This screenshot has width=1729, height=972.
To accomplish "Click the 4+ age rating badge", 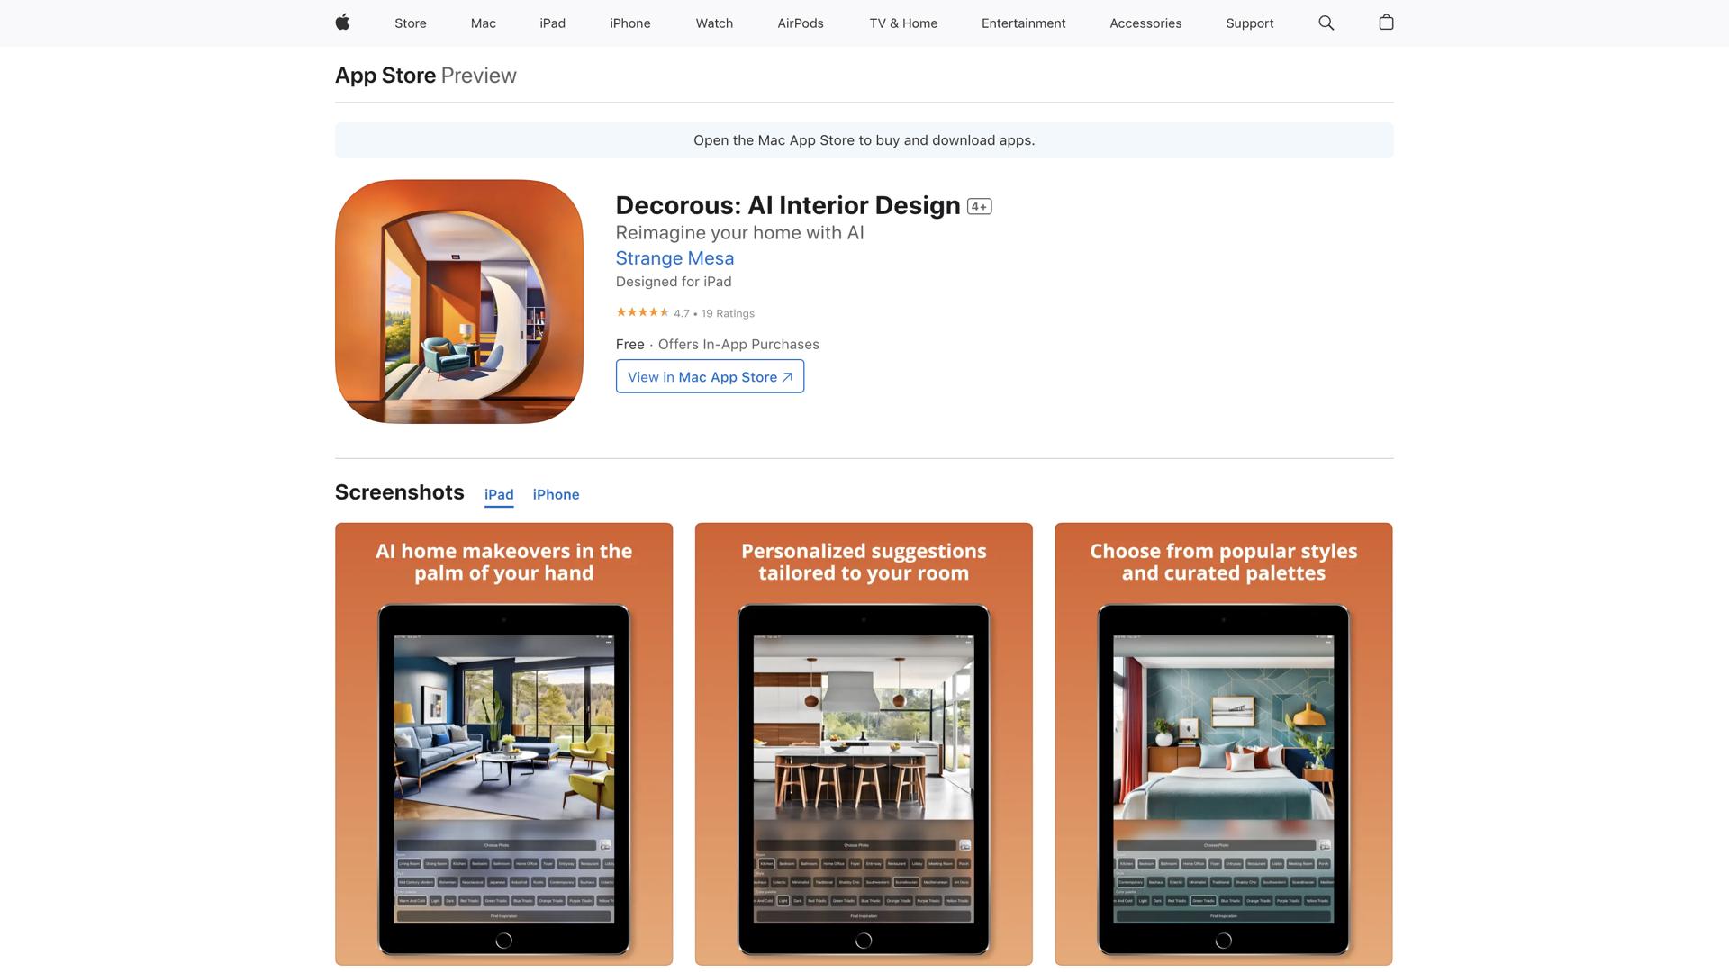I will [x=978, y=205].
